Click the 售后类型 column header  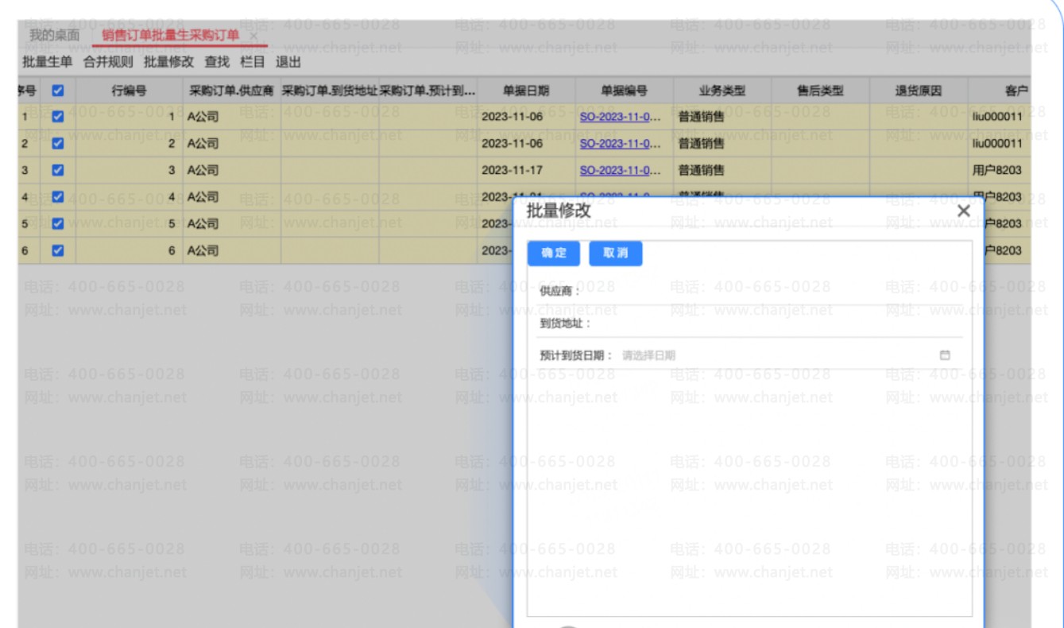click(820, 91)
